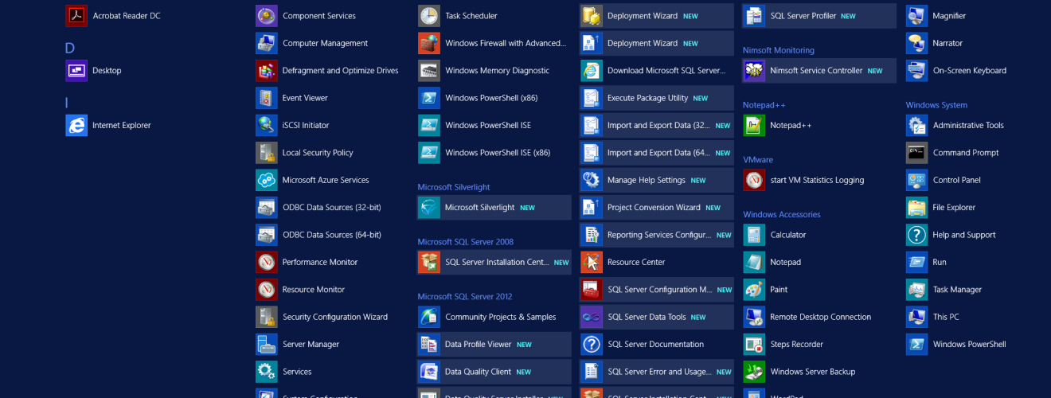
Task: Launch Notepad++ icon
Action: (754, 126)
